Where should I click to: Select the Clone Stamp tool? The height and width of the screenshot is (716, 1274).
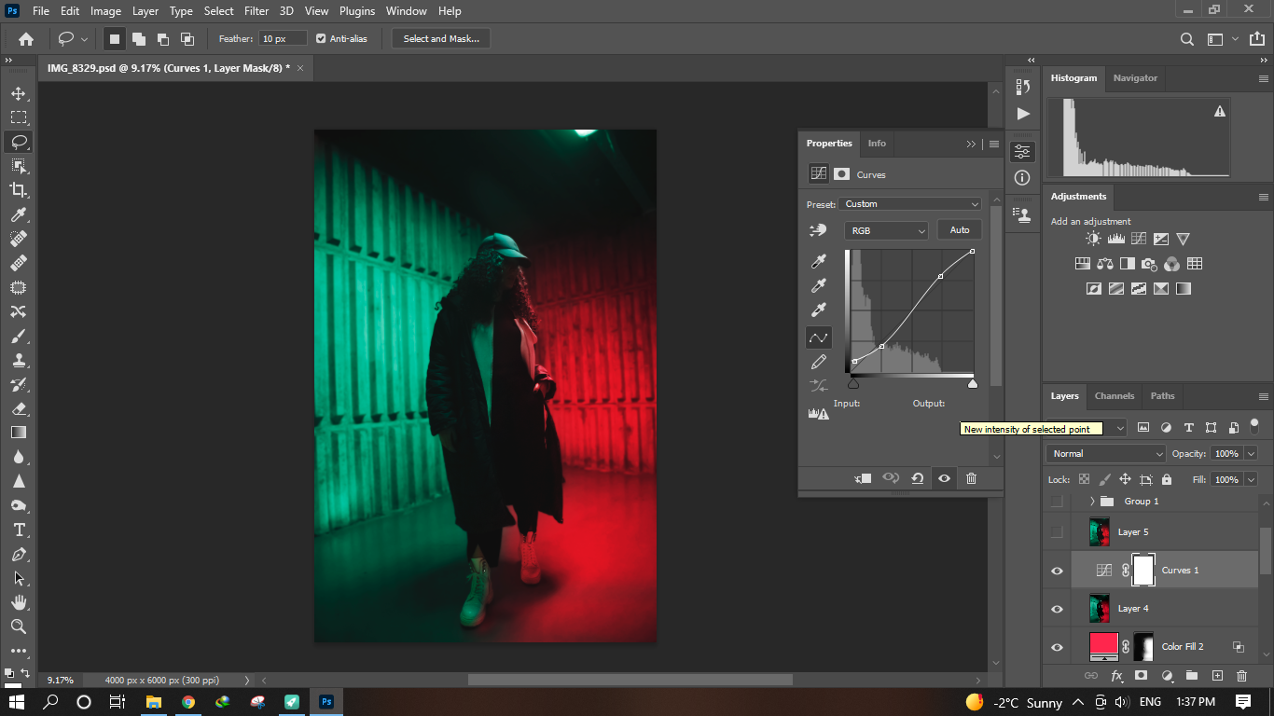[18, 360]
